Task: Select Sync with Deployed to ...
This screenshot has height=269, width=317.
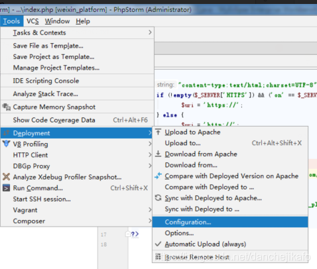Action: 230,209
